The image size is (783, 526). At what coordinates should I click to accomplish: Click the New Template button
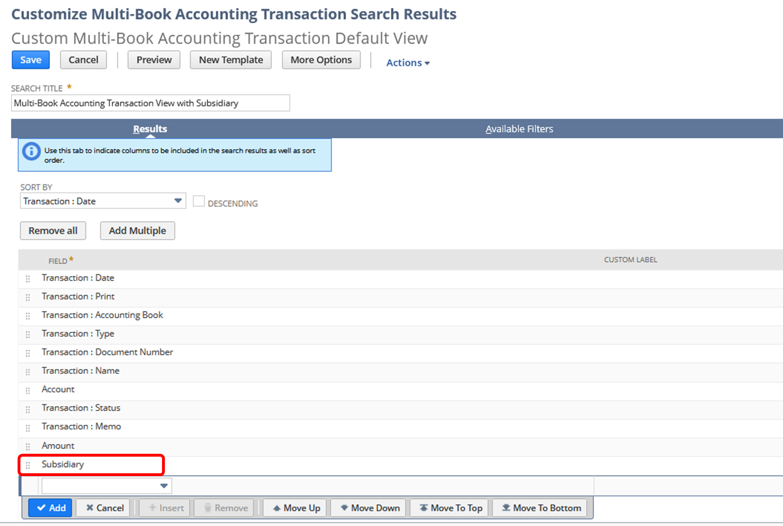pos(231,60)
